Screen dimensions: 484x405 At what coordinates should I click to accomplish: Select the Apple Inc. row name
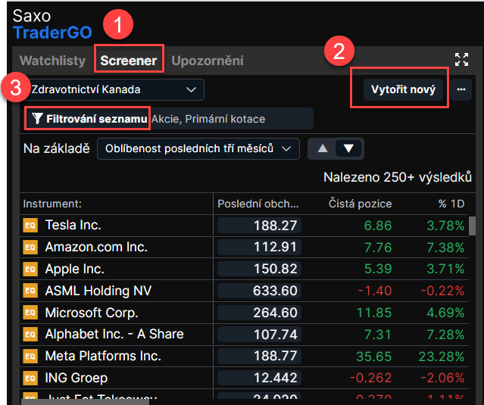(x=75, y=269)
